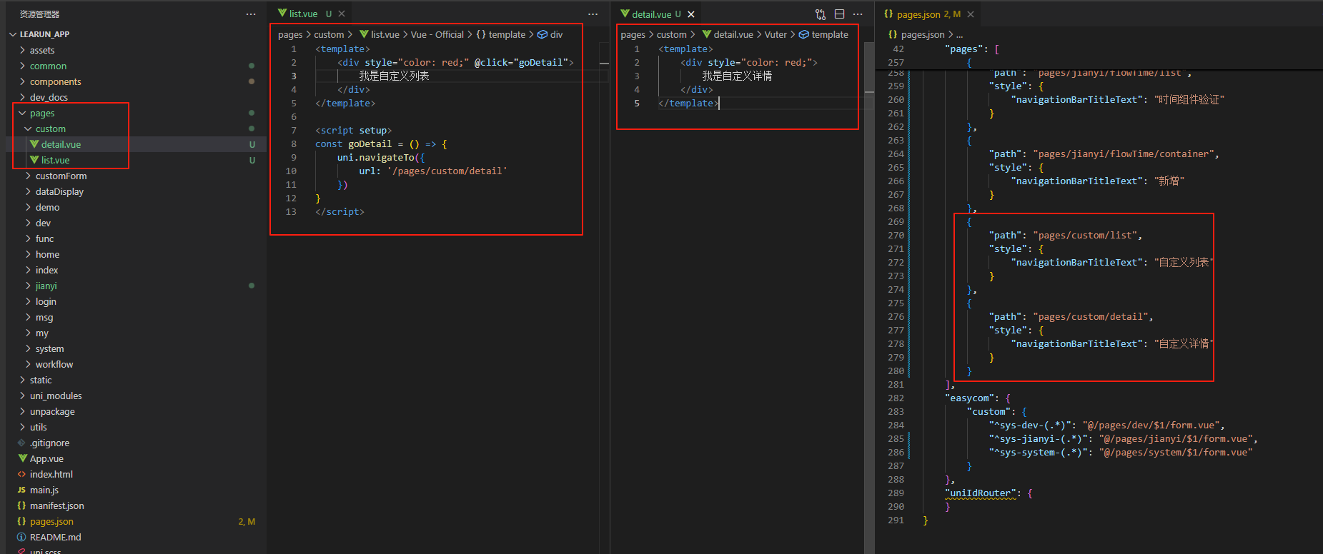The height and width of the screenshot is (554, 1323).
Task: Click the split editor layout icon
Action: click(839, 14)
